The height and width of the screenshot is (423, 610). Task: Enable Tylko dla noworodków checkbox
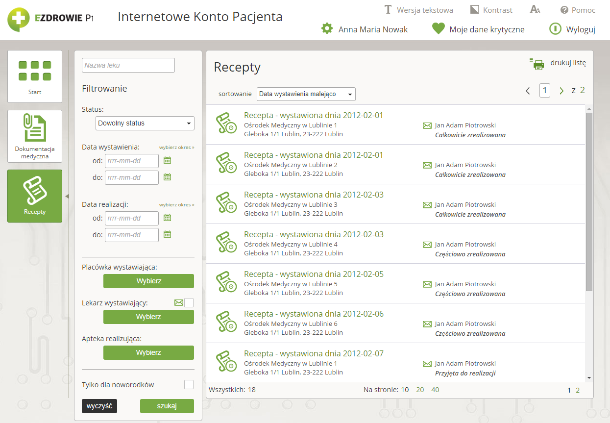click(x=189, y=385)
